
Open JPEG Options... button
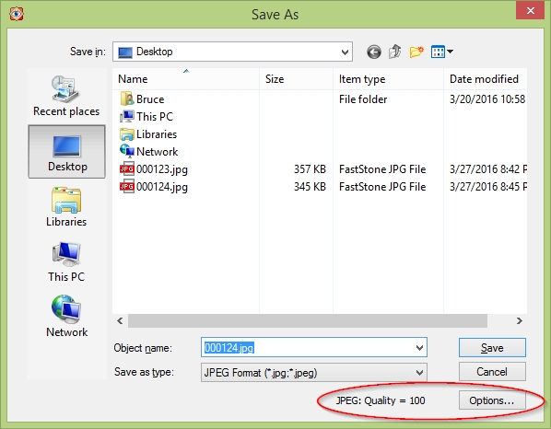coord(492,400)
